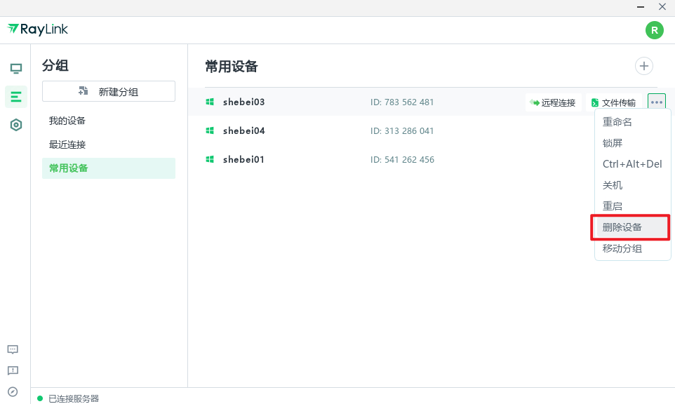Click the feedback exclamation icon in sidebar
675x404 pixels.
point(12,370)
